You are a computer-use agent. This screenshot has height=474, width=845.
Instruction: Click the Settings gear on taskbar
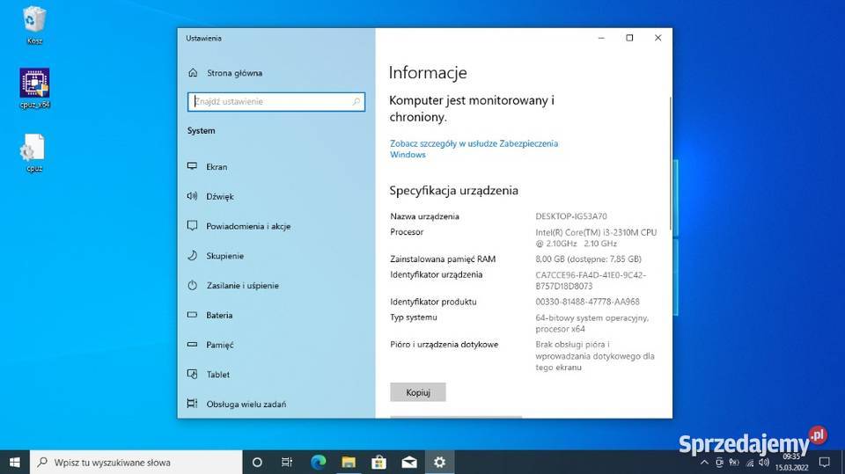pyautogui.click(x=440, y=463)
